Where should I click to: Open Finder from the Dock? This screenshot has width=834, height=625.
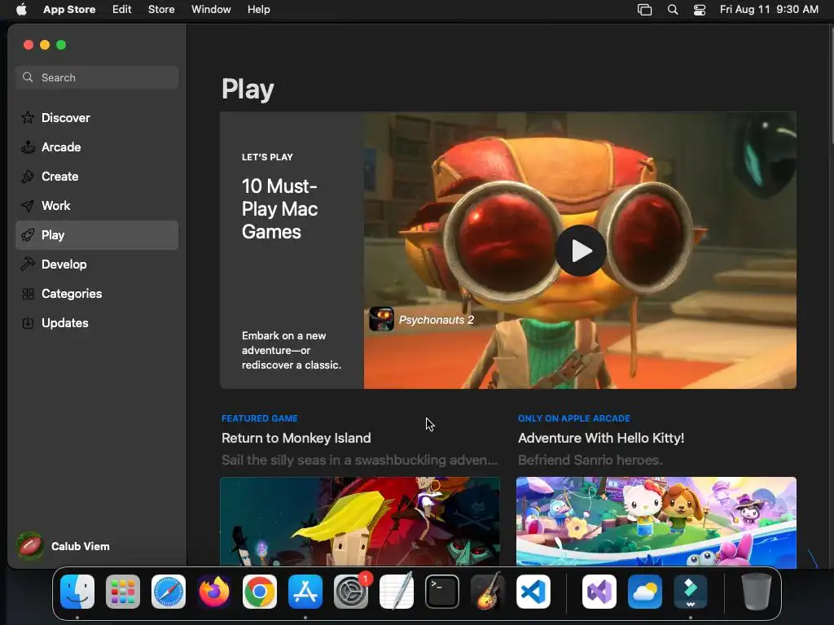pos(77,592)
